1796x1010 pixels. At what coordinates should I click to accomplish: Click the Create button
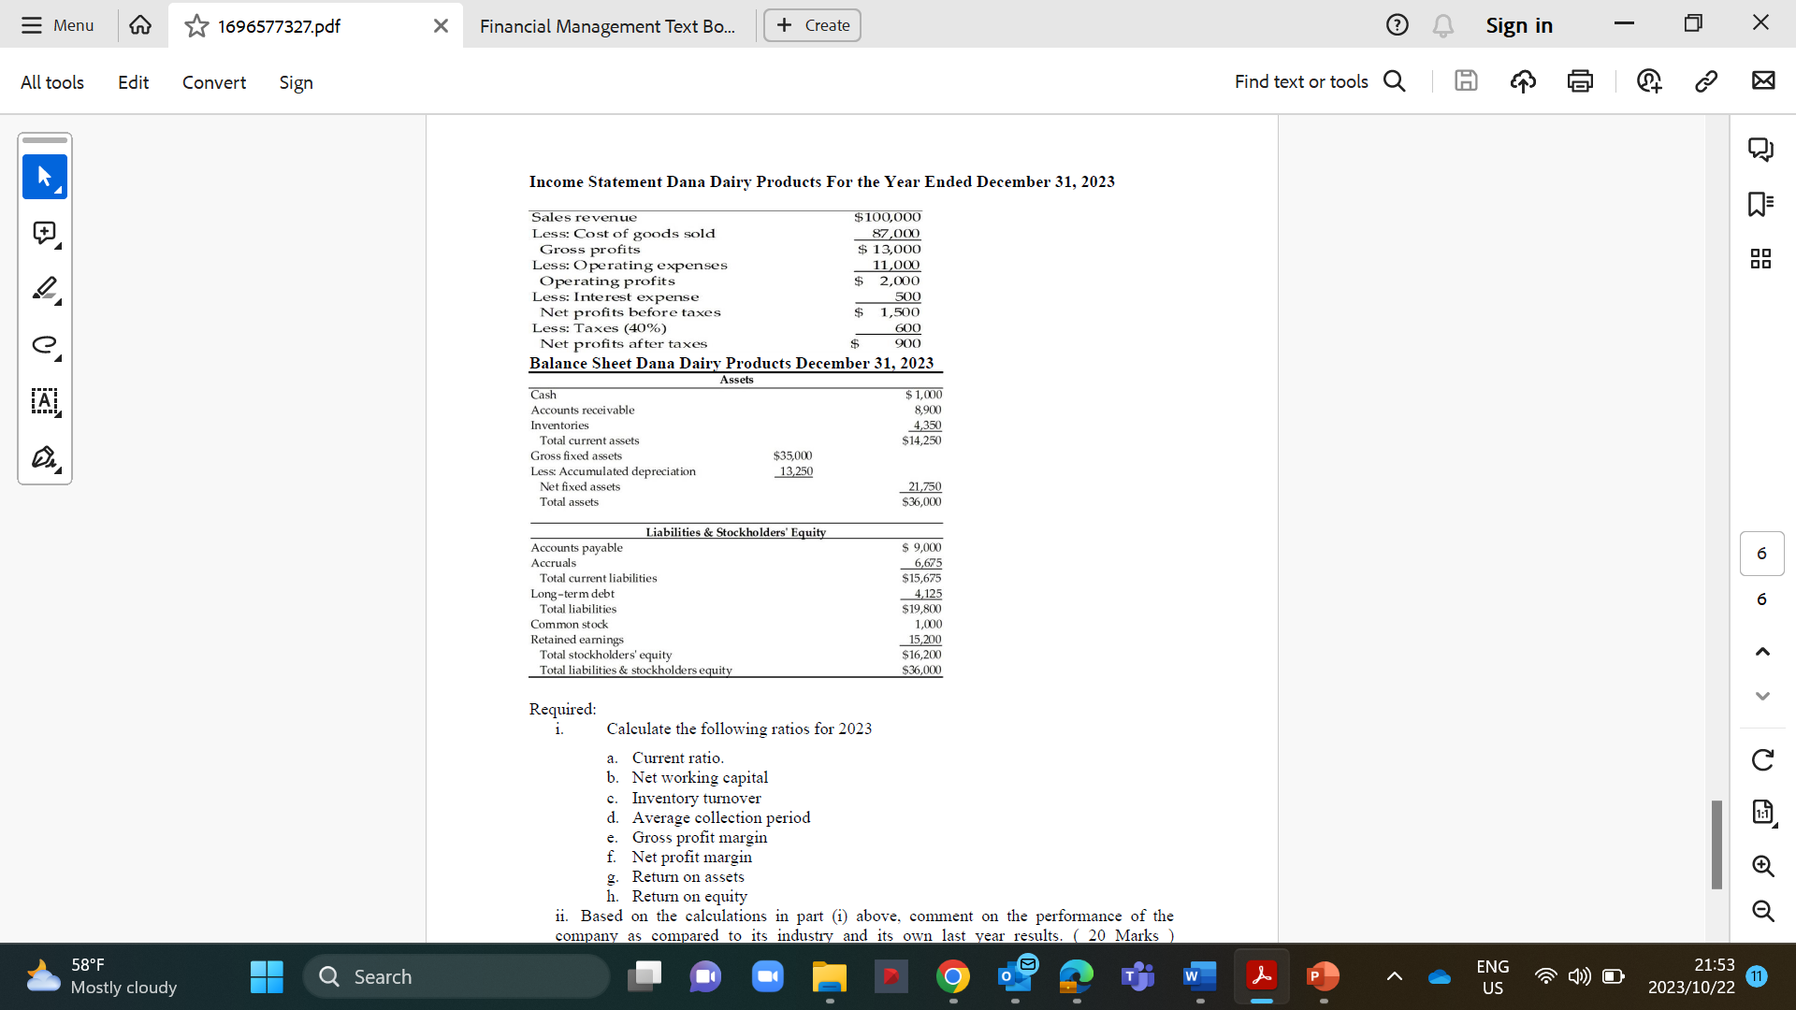811,25
